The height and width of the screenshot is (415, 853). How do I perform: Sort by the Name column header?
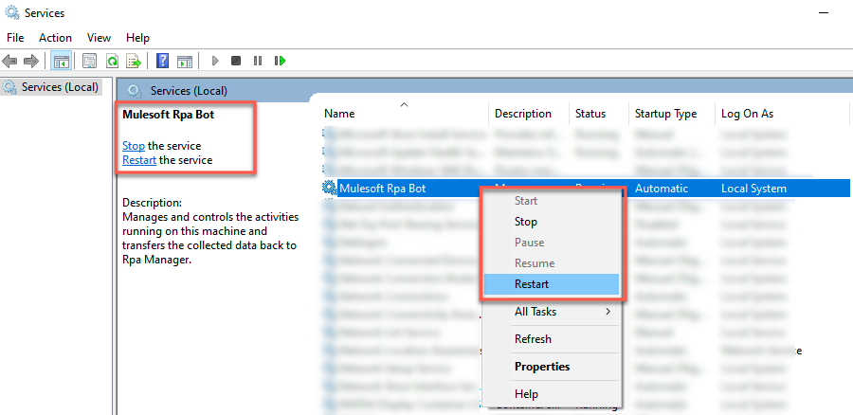coord(339,114)
